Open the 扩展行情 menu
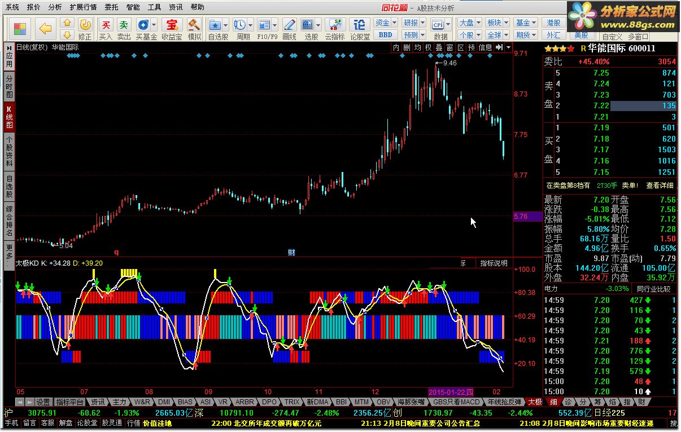681x432 pixels. tap(84, 7)
